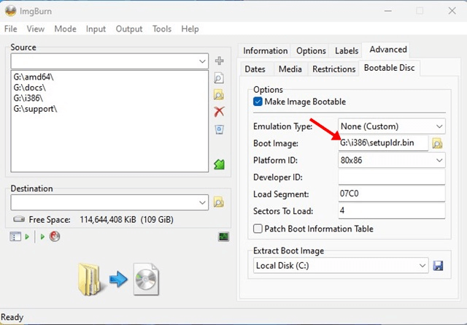The image size is (467, 325).
Task: Switch to the Information tab
Action: click(x=265, y=50)
